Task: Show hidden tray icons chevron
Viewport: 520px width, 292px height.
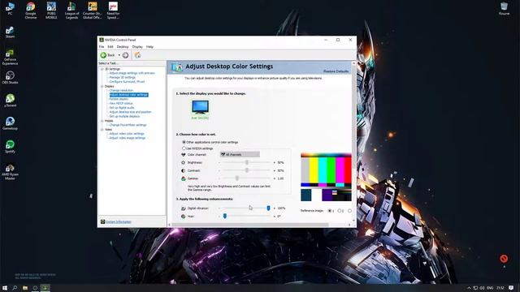Action: point(469,288)
